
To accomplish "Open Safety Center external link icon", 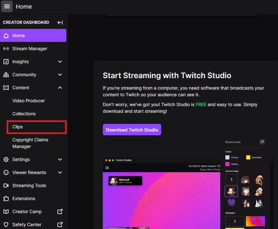I will 60,225.
